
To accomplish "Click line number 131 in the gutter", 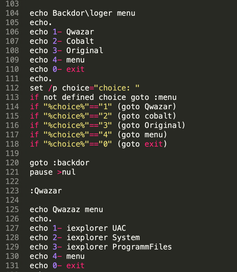I will (12, 265).
